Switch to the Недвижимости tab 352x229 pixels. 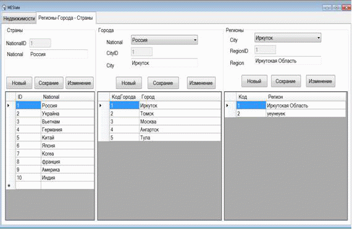click(x=19, y=19)
